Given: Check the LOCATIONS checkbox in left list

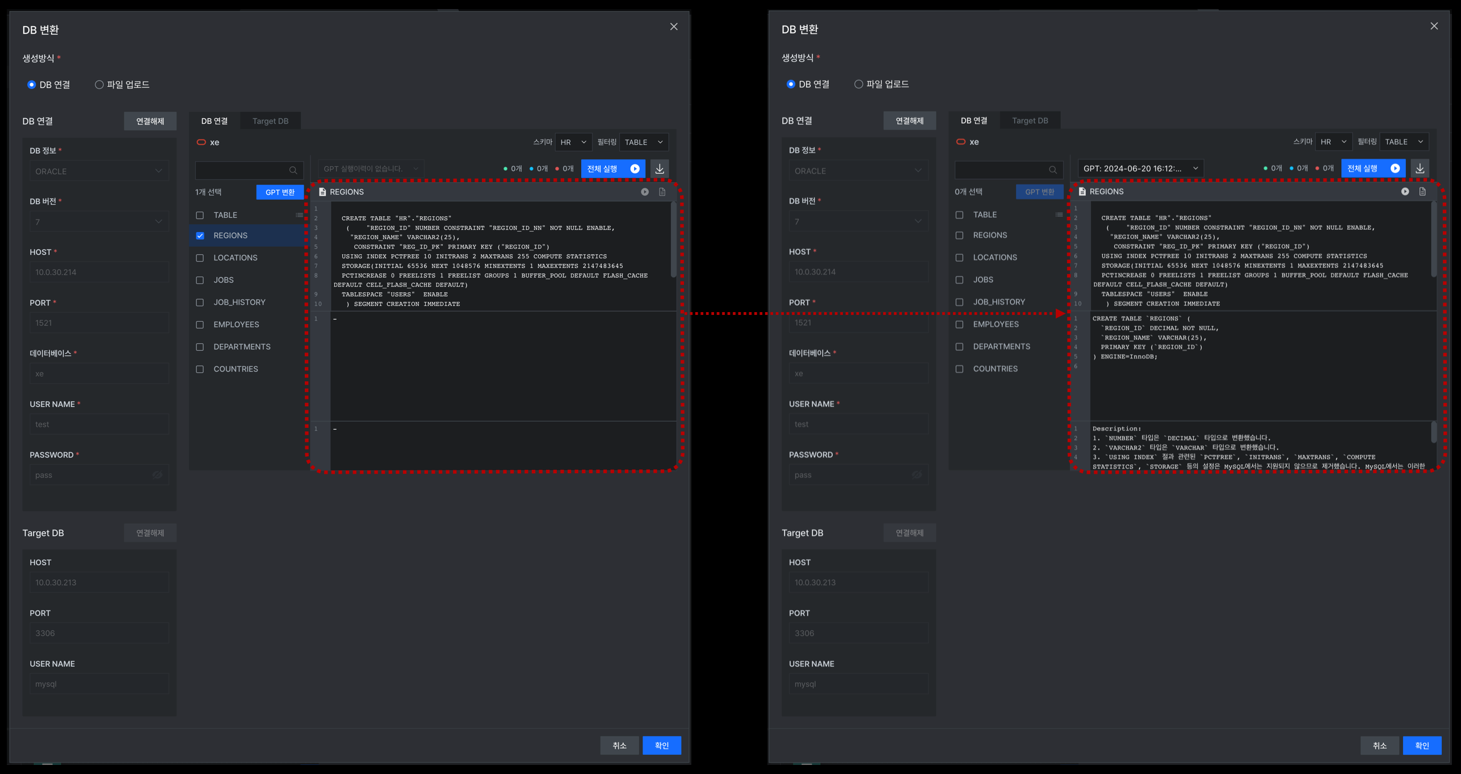Looking at the screenshot, I should point(200,258).
